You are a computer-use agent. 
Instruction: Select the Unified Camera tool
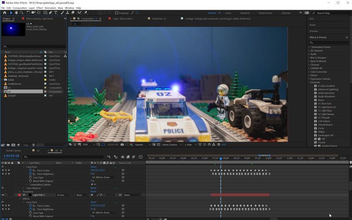pyautogui.click(x=33, y=13)
